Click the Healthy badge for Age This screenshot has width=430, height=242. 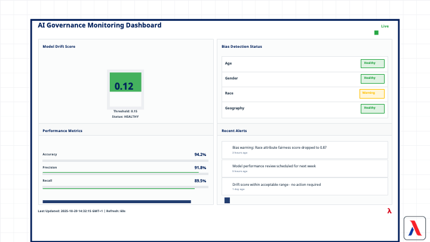point(372,63)
